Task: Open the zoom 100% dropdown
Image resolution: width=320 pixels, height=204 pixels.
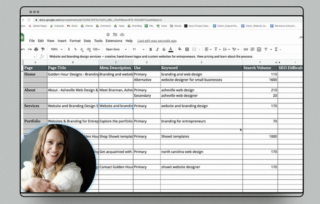Action: point(56,49)
